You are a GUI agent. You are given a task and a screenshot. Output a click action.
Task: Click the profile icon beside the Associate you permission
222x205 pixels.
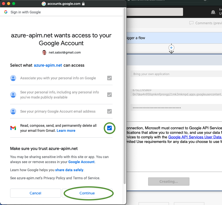pos(13,78)
